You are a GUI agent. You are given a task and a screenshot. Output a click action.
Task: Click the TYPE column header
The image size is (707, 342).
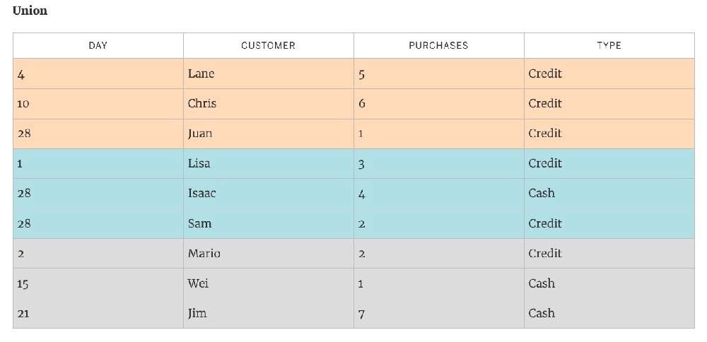609,45
